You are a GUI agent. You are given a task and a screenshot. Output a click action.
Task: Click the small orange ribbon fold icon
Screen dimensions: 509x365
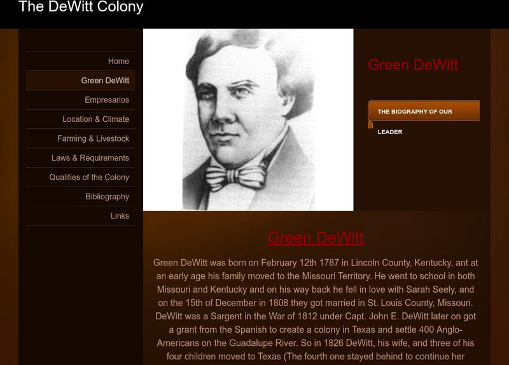coord(370,124)
